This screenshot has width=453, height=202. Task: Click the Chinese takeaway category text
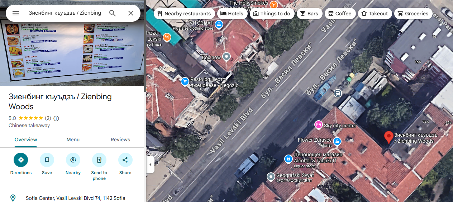(x=29, y=125)
